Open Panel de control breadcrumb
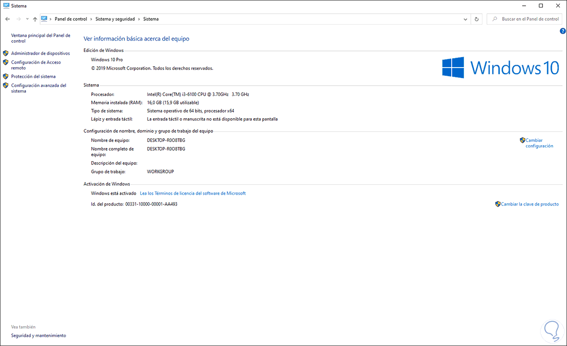Viewport: 567px width, 346px height. click(71, 19)
